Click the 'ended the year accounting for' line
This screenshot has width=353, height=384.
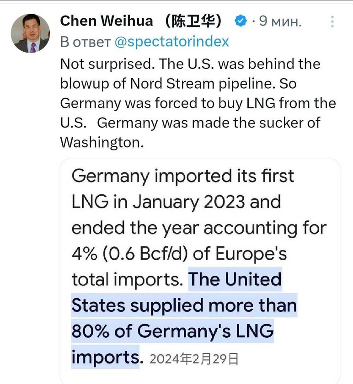coord(199,228)
